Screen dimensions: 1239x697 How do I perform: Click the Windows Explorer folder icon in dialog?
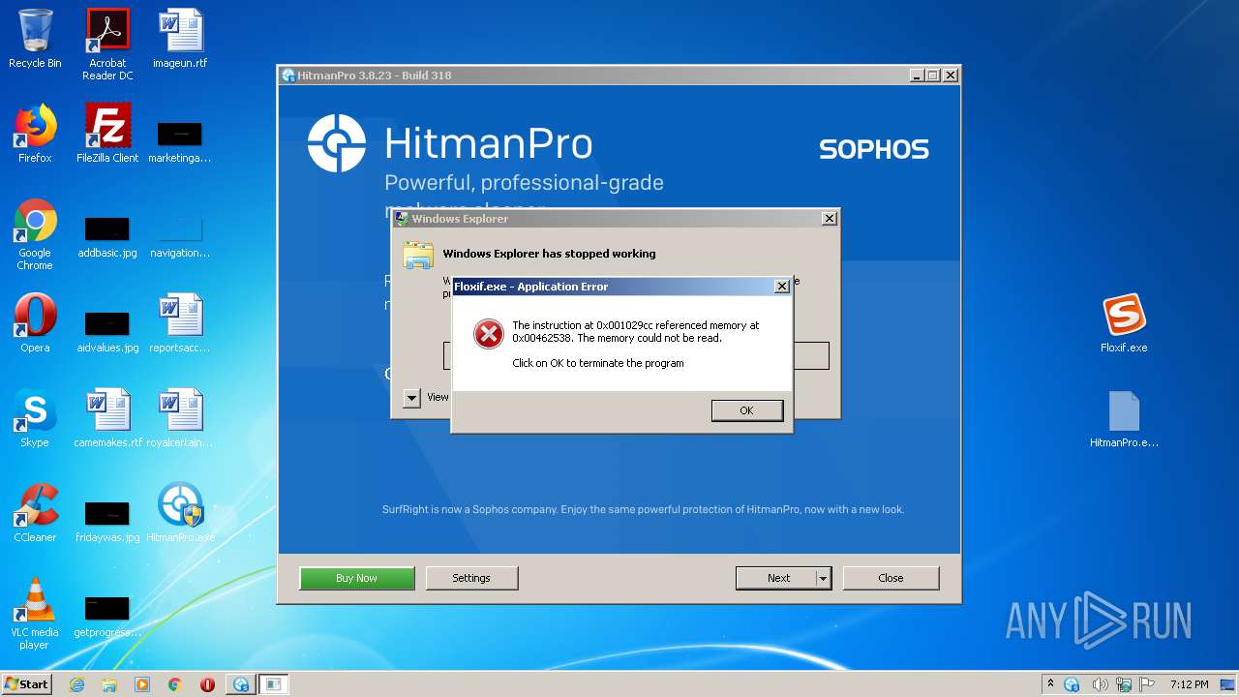point(418,255)
